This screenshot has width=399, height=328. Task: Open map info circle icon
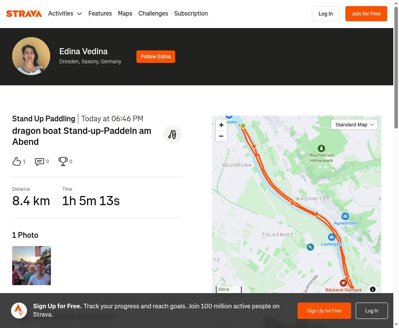[x=372, y=289]
